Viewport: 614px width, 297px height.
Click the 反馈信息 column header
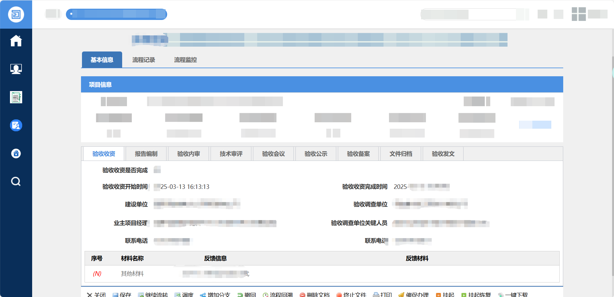pos(215,258)
